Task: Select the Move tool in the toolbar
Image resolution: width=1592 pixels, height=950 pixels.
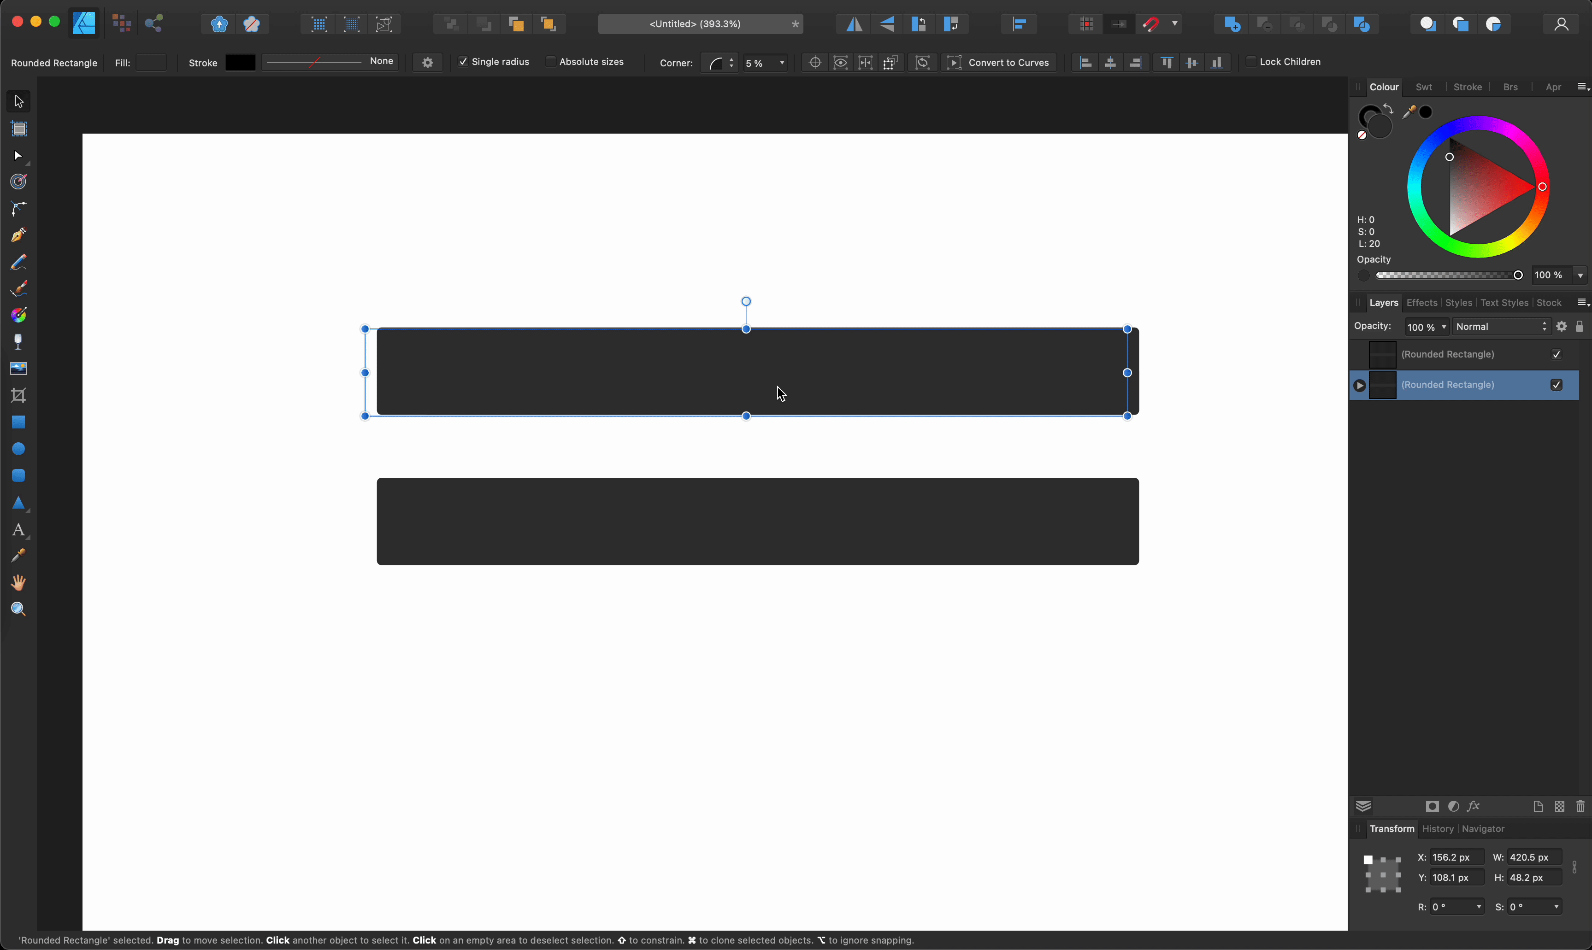Action: (x=18, y=101)
